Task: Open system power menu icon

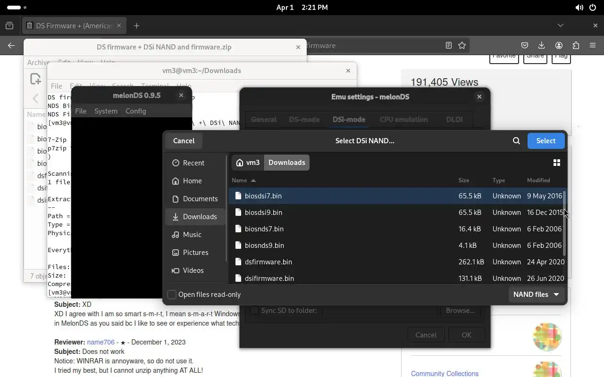Action: [593, 8]
